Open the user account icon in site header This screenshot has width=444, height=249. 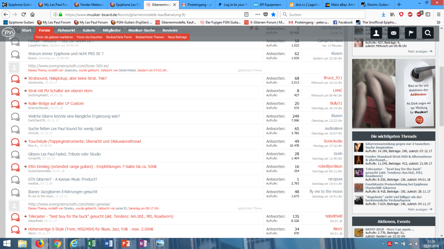pyautogui.click(x=376, y=33)
